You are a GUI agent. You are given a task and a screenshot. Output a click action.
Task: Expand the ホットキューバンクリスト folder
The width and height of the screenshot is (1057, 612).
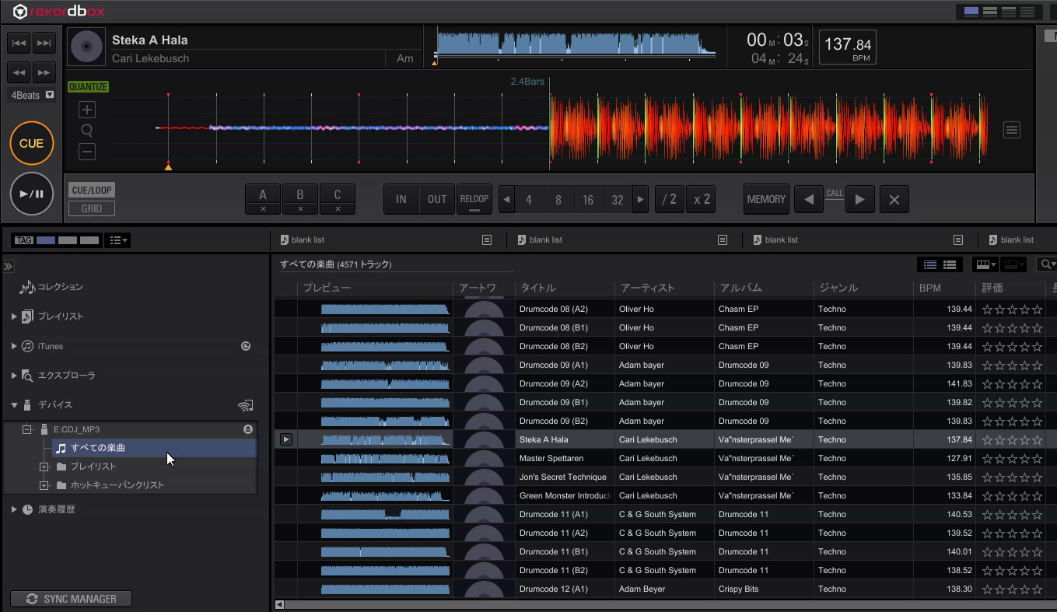click(x=44, y=485)
